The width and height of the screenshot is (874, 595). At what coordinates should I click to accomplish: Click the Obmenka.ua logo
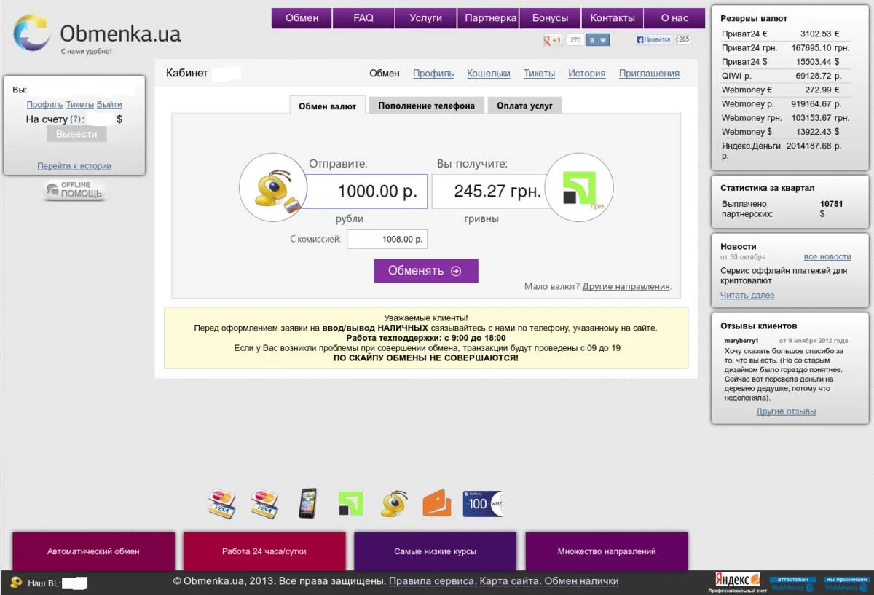(x=97, y=34)
